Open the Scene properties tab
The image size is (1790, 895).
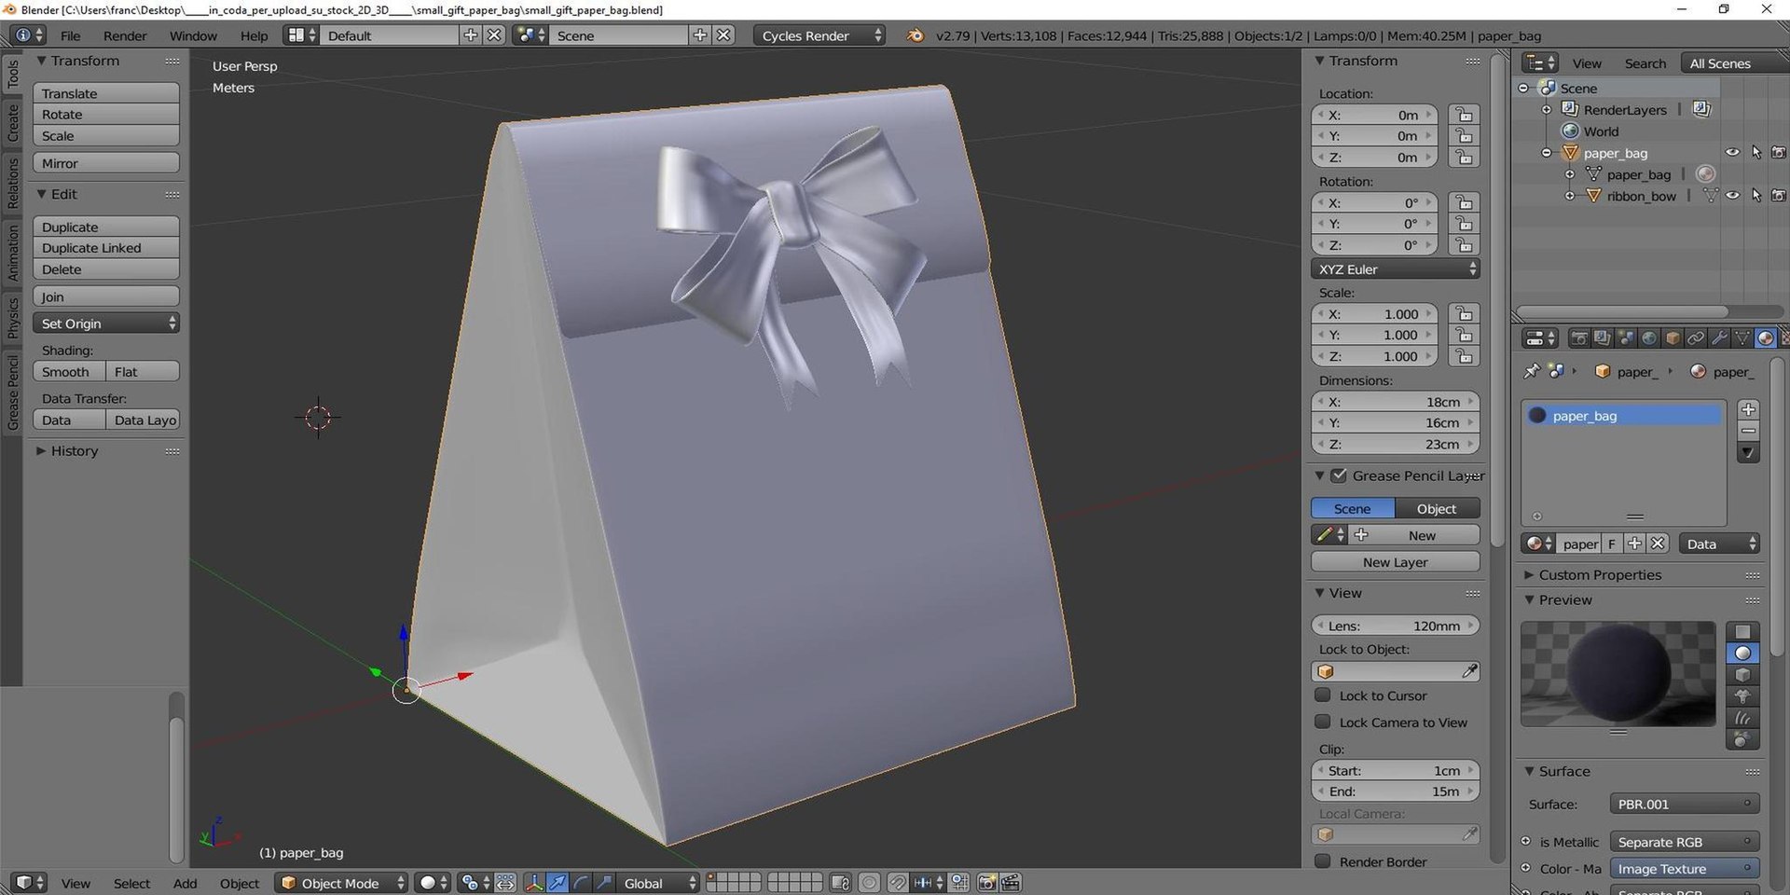pyautogui.click(x=1625, y=338)
